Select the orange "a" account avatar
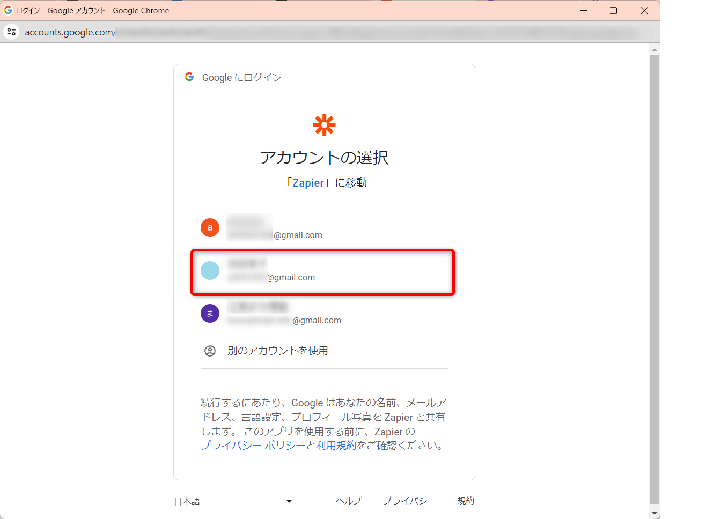721x519 pixels. click(x=210, y=227)
